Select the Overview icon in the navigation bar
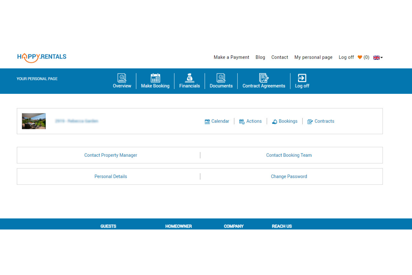The width and height of the screenshot is (412, 275). click(x=122, y=78)
